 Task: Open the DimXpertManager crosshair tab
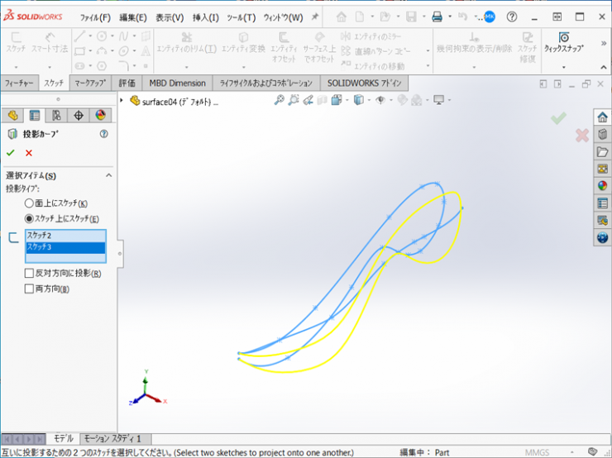[79, 115]
